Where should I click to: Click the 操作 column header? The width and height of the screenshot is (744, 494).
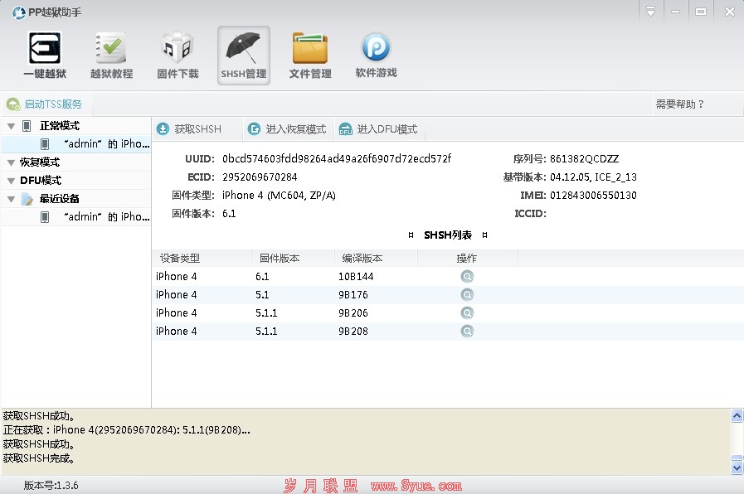point(467,259)
